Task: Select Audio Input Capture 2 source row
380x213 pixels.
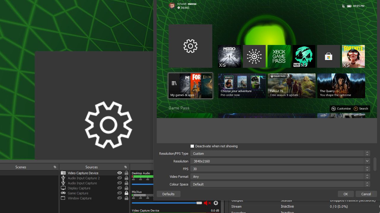Action: (x=95, y=178)
